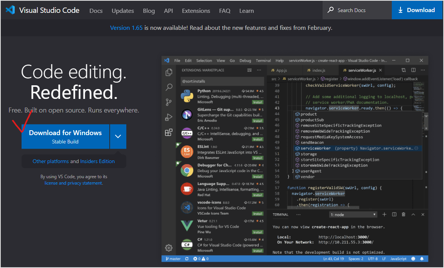Open the Version 1.65 link
The height and width of the screenshot is (268, 444).
pyautogui.click(x=126, y=28)
